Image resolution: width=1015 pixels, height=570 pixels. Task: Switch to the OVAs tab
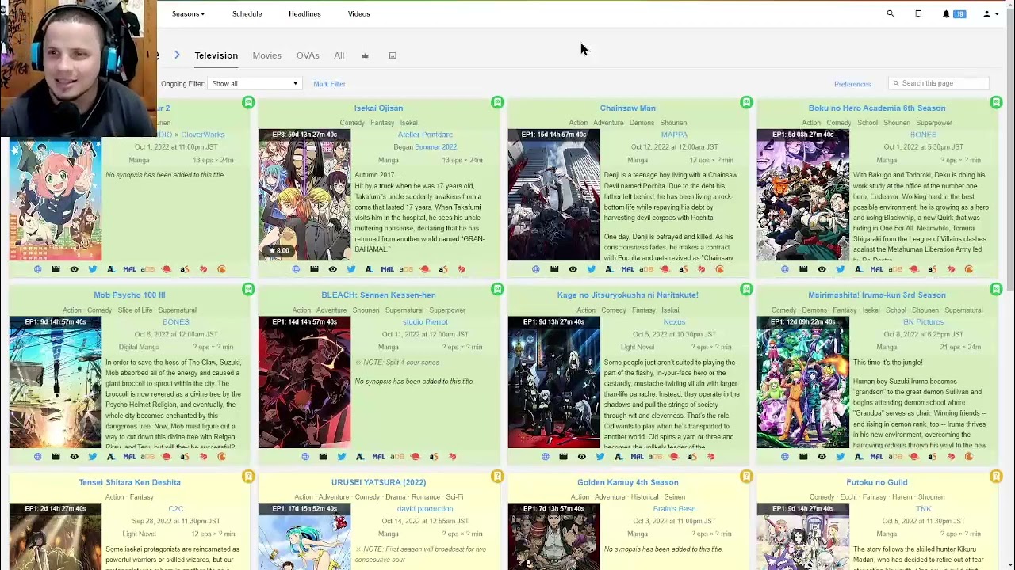click(x=308, y=55)
